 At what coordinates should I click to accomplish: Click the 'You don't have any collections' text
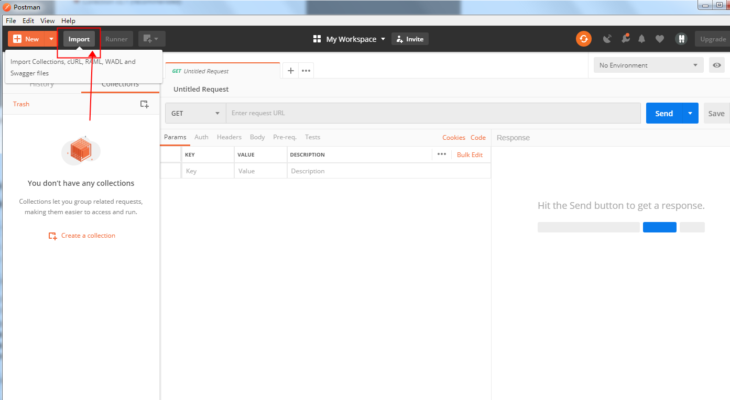[81, 183]
